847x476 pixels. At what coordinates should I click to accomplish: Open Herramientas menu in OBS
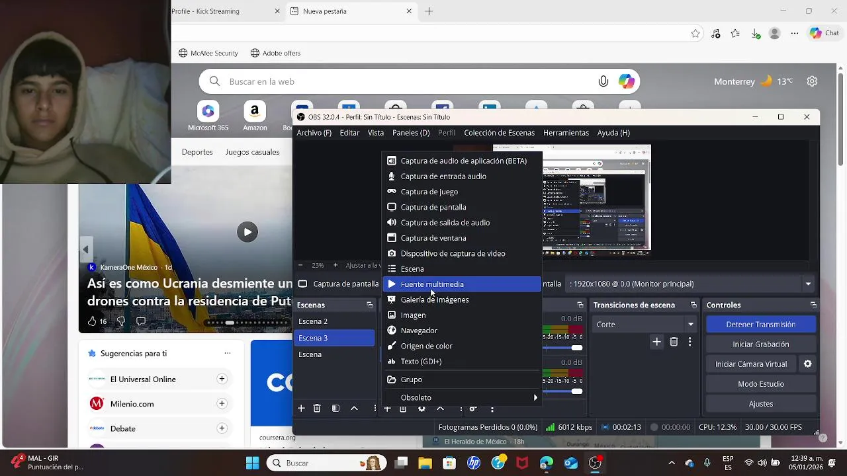(x=566, y=133)
